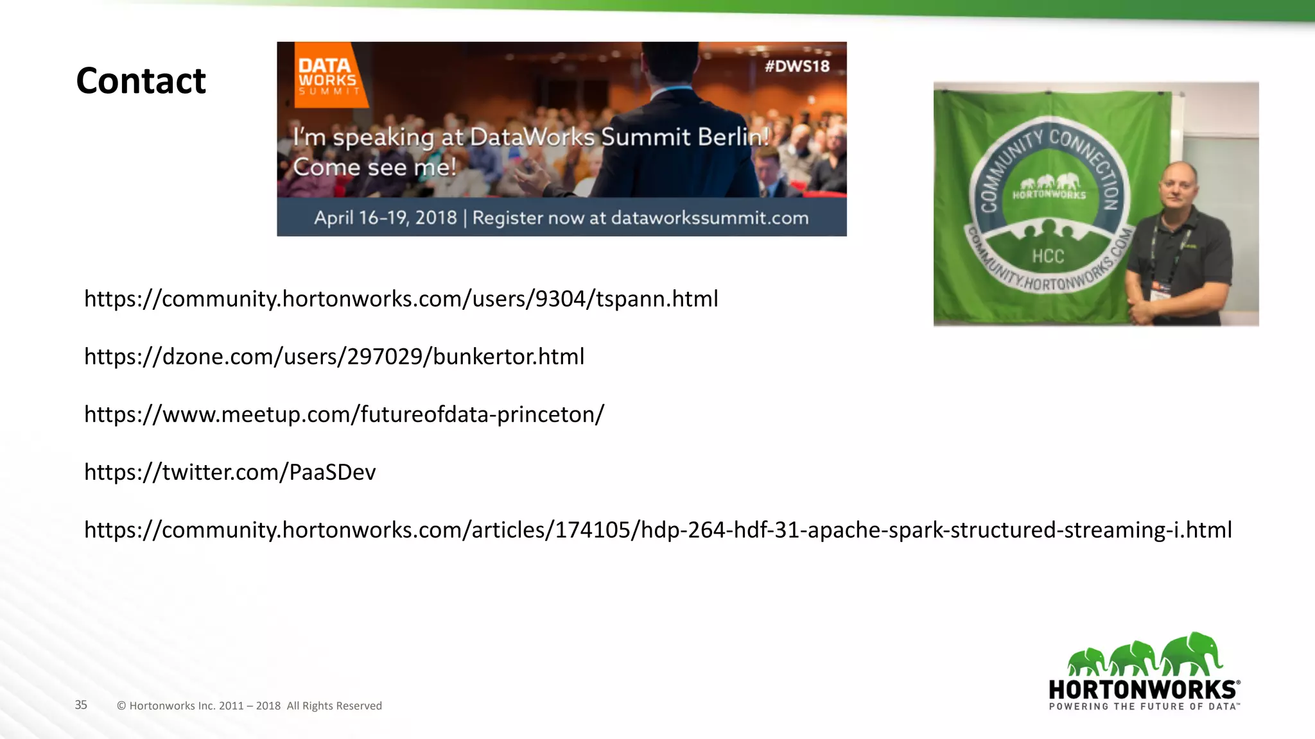Click the Hortonworks elephants logo
The image size is (1315, 739).
tap(1145, 671)
